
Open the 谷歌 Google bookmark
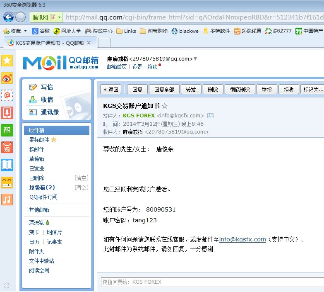41,31
